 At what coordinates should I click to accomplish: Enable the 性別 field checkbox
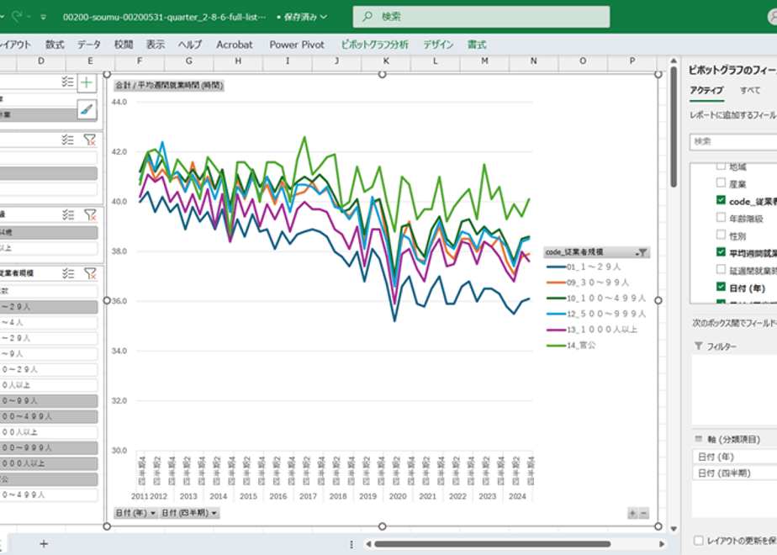tap(721, 235)
